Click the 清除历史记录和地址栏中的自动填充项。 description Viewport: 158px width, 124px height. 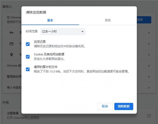click(x=60, y=46)
